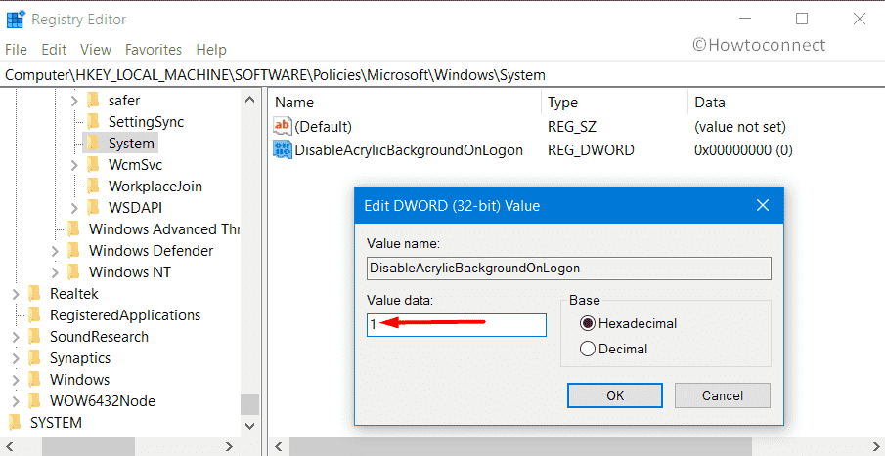Click the Realtek folder icon
The height and width of the screenshot is (456, 885).
pos(35,293)
